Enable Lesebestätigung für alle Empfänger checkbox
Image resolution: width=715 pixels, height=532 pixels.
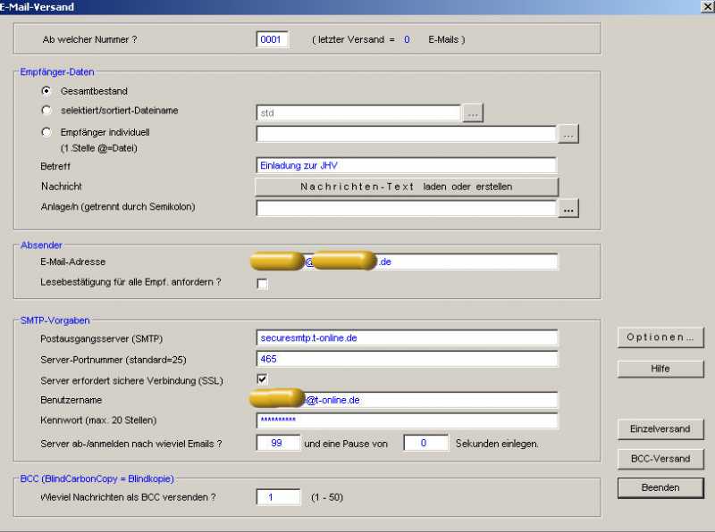click(263, 284)
